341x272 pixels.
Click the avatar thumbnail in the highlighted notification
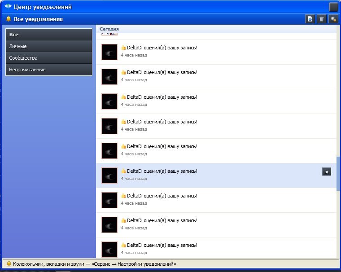pos(109,175)
